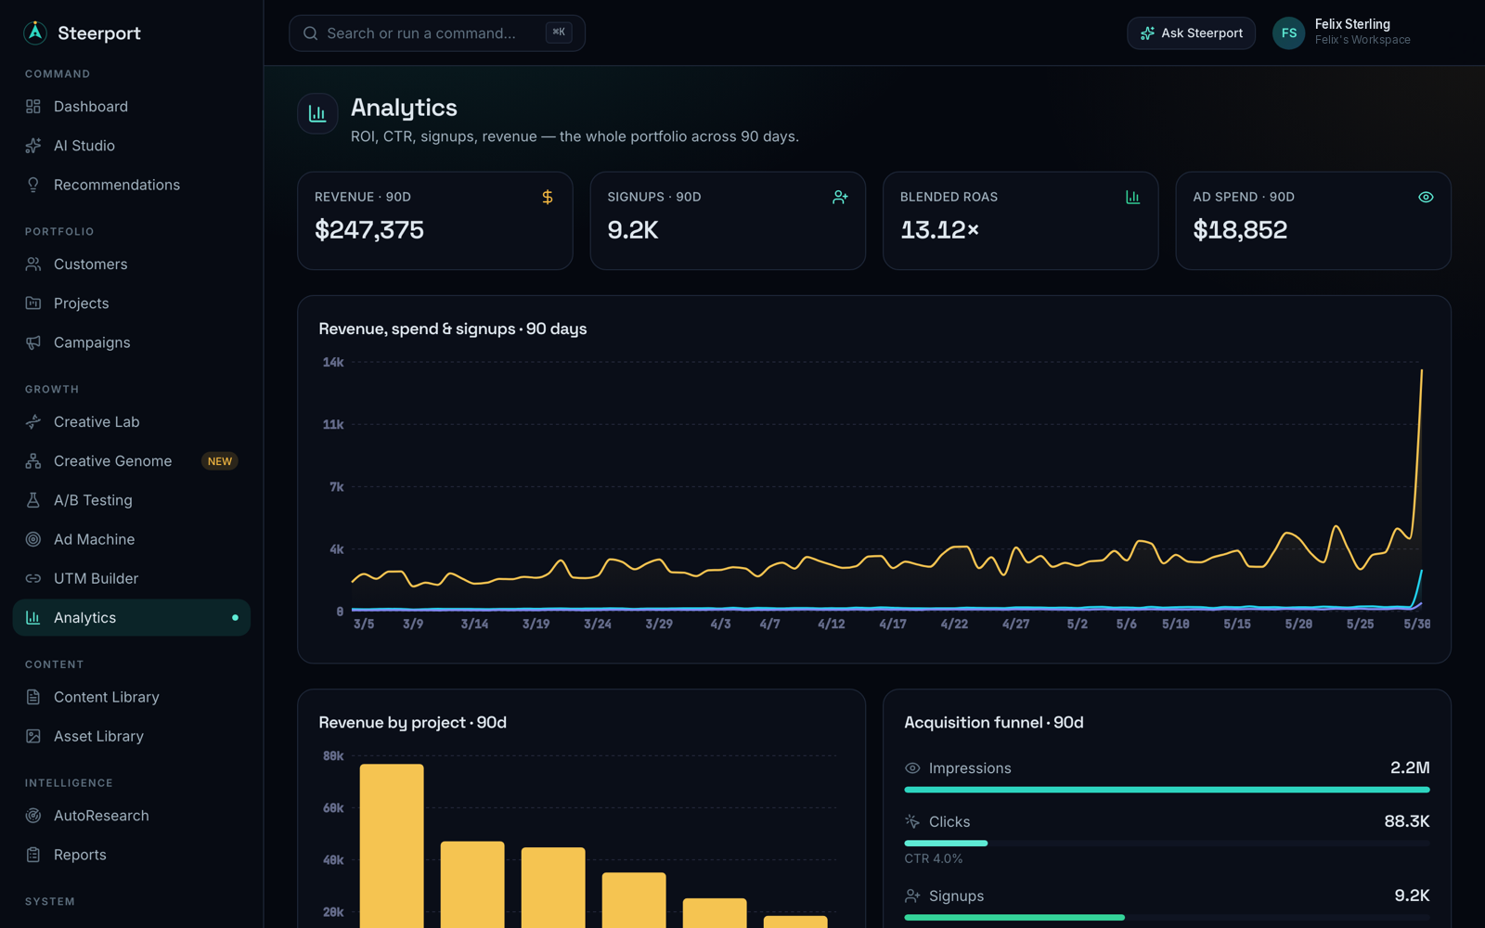Go to Recommendations in sidebar
This screenshot has height=928, width=1485.
(x=132, y=185)
